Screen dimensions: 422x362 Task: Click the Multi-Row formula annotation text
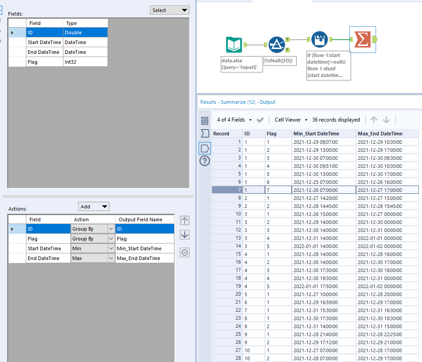click(329, 65)
